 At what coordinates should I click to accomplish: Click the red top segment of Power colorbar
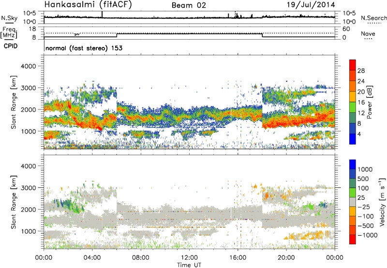pyautogui.click(x=353, y=65)
